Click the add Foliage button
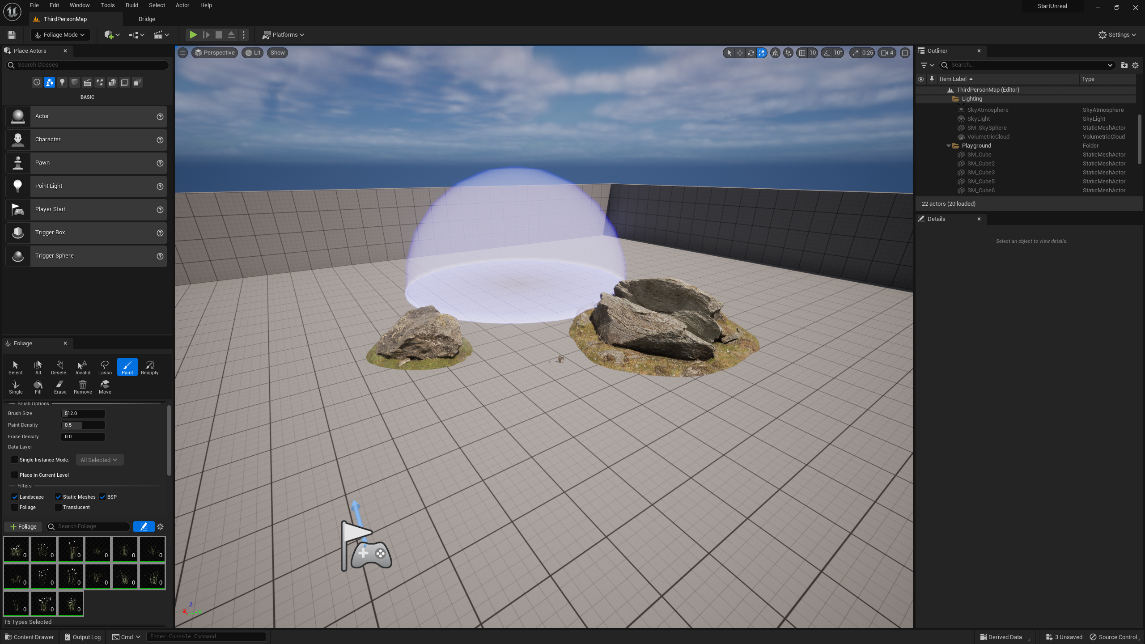The height and width of the screenshot is (644, 1145). tap(23, 526)
